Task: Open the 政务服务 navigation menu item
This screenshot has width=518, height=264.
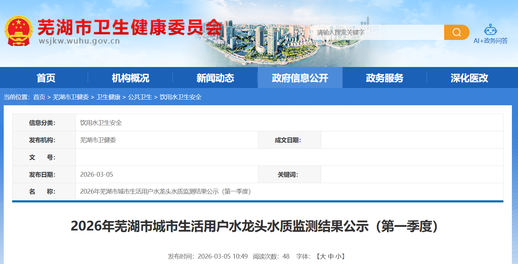Action: (x=385, y=78)
